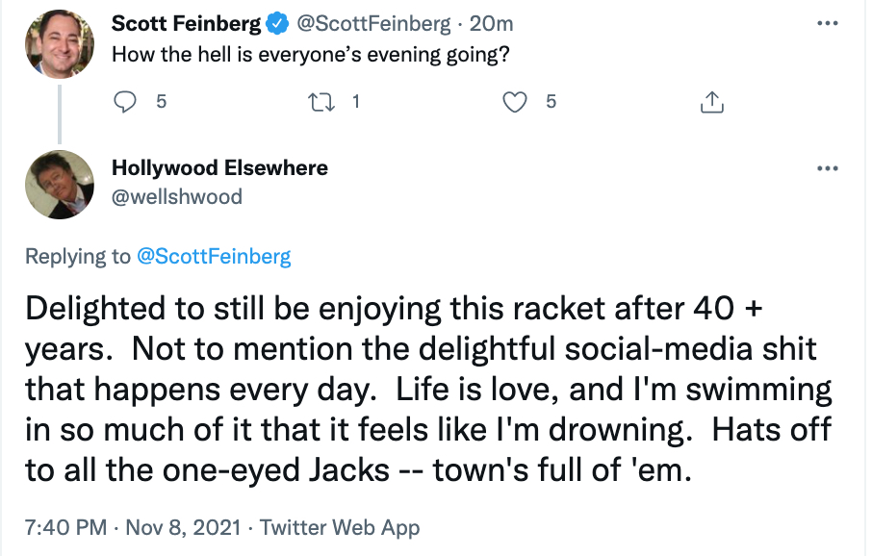Open the @wellshwood handle
Viewport: 872px width, 556px height.
point(177,196)
